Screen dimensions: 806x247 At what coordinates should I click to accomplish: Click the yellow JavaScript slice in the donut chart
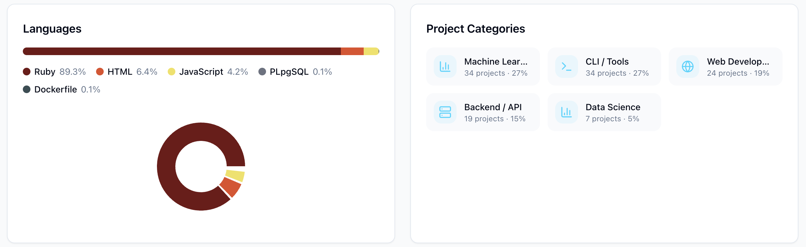point(235,175)
